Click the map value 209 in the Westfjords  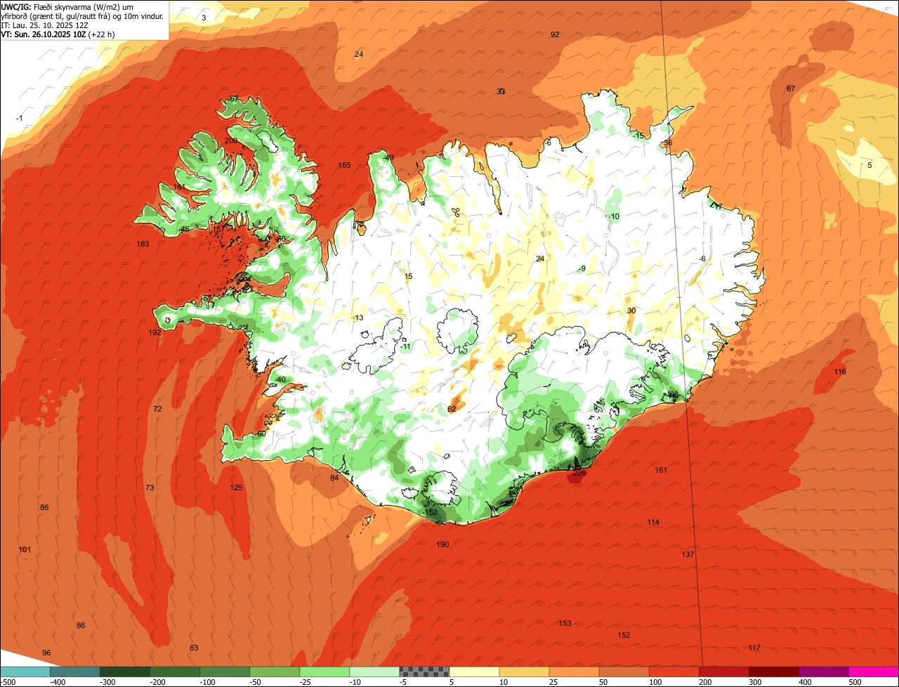click(x=231, y=140)
